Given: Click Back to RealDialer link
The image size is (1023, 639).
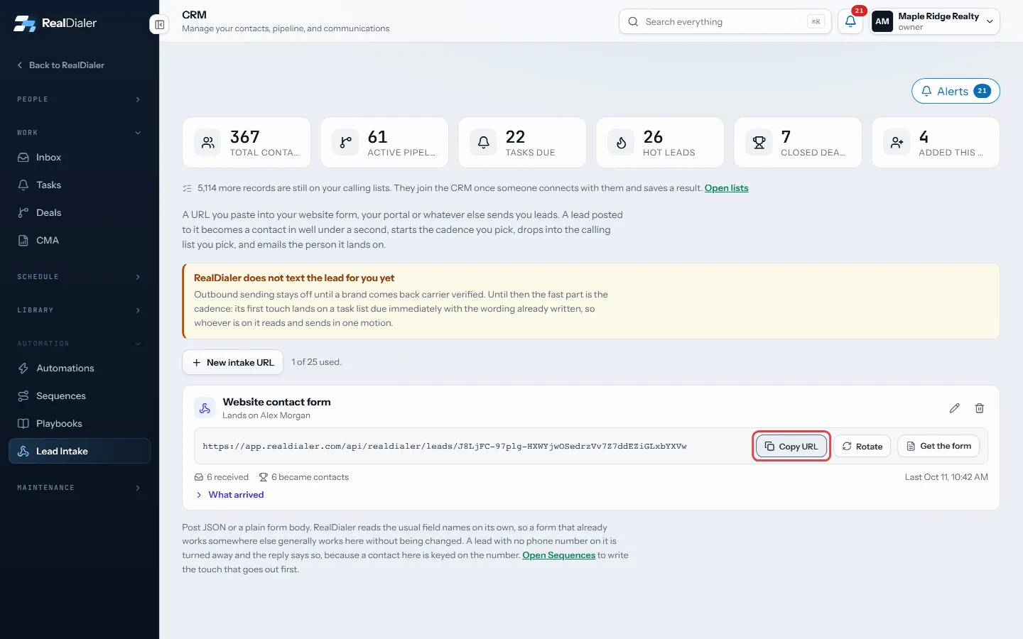Looking at the screenshot, I should click(60, 65).
